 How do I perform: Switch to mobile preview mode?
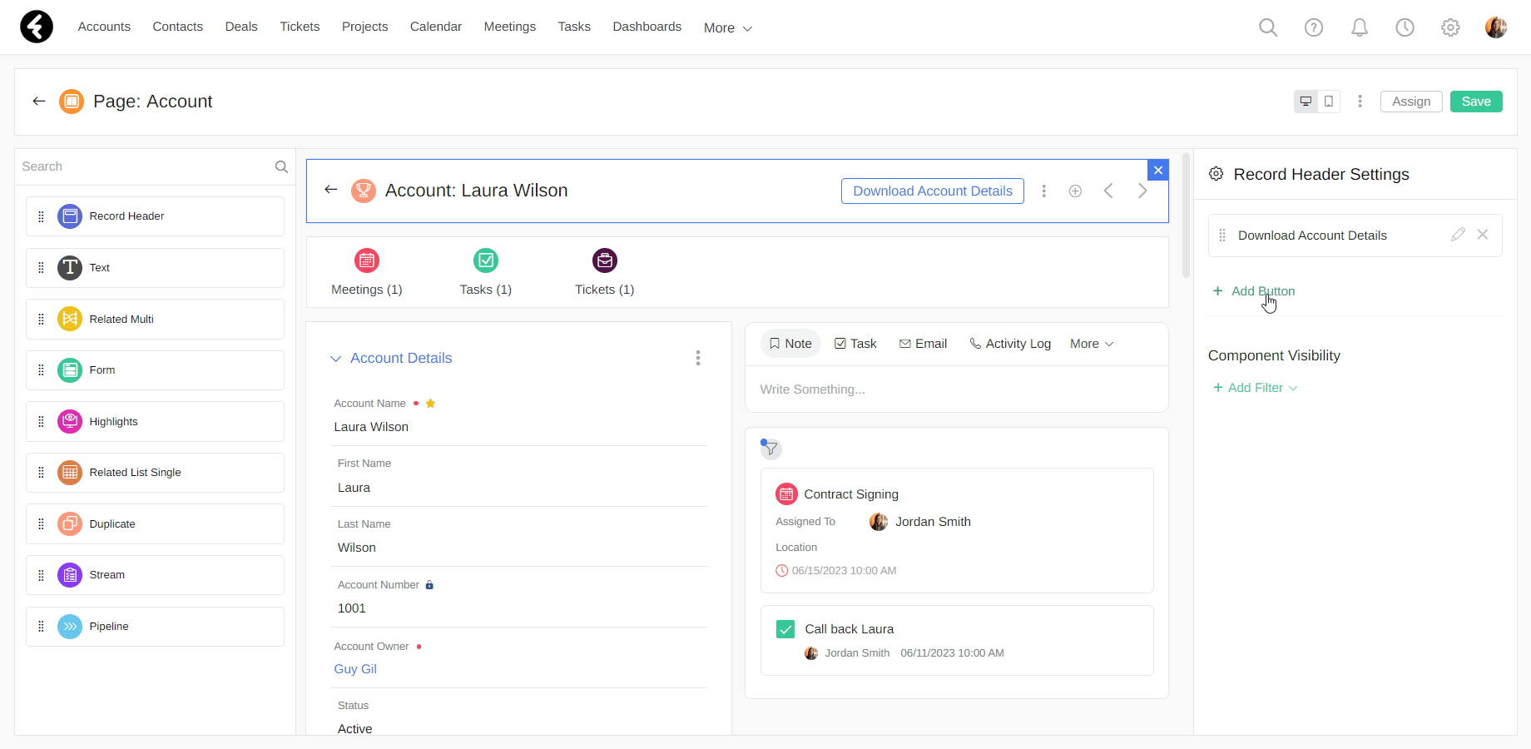click(1329, 102)
